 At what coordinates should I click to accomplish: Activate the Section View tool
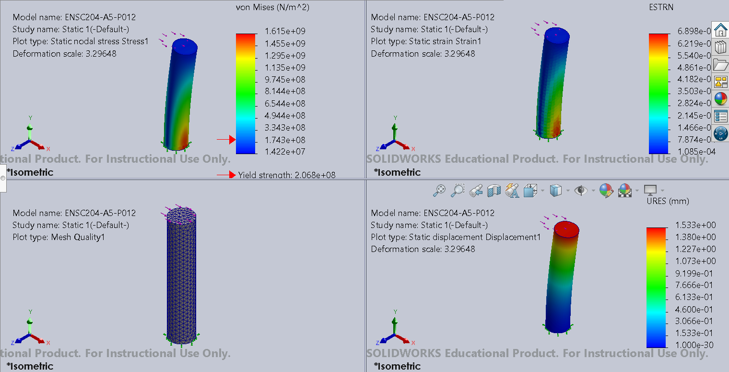tap(494, 191)
